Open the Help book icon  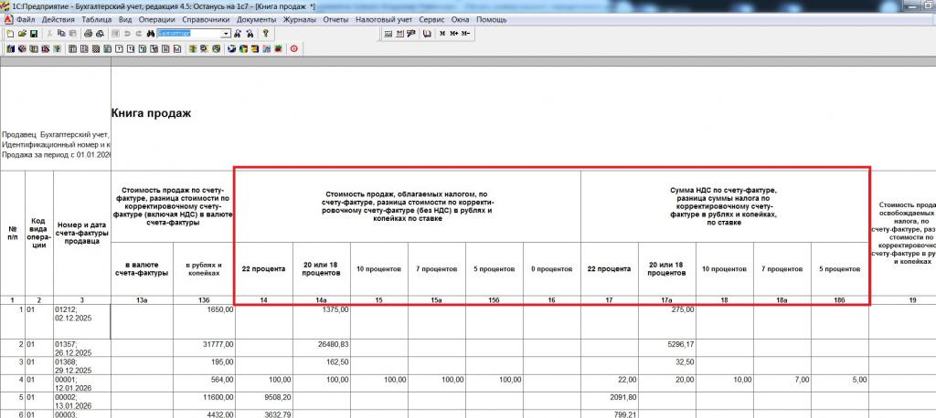coord(428,34)
